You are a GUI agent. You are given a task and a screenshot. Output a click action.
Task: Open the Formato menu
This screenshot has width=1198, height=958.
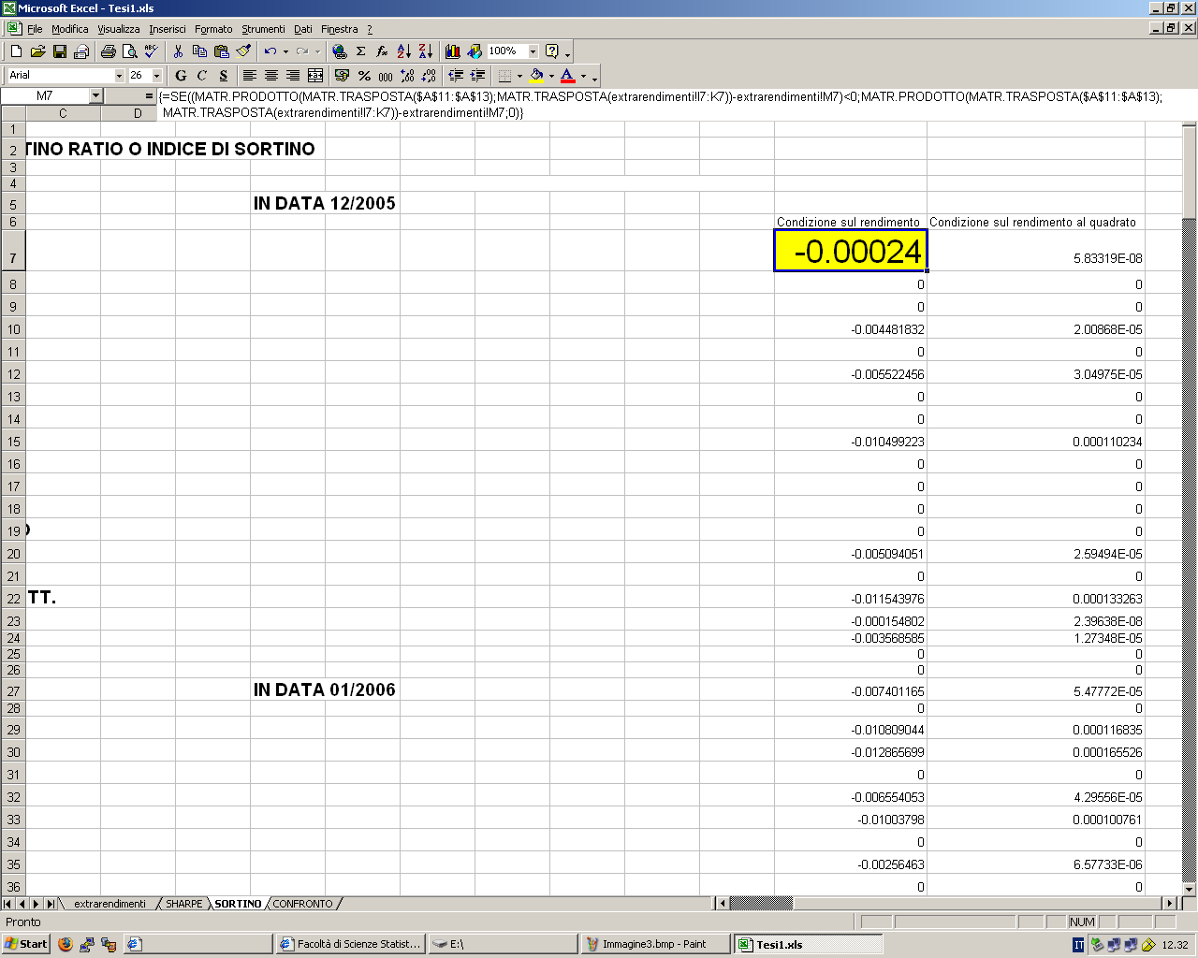click(213, 29)
